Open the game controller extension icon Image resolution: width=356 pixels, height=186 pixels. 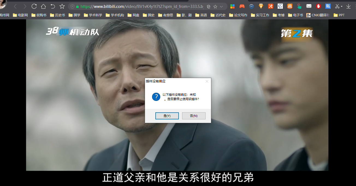point(242,6)
